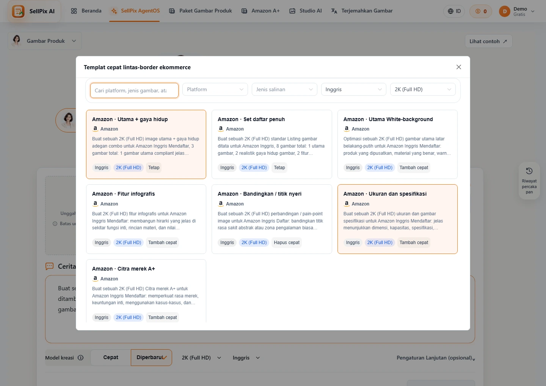
Task: Click the SellPix AI logo icon
Action: tap(18, 11)
